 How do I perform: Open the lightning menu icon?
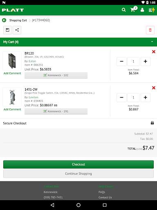tap(152, 10)
